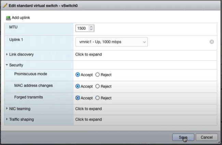222x145 pixels.
Task: Select Reject for Promiscuous mode
Action: coord(97,75)
